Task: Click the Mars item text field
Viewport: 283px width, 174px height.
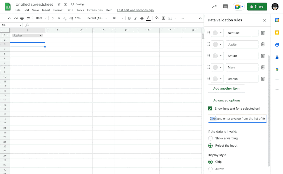Action: [x=242, y=68]
